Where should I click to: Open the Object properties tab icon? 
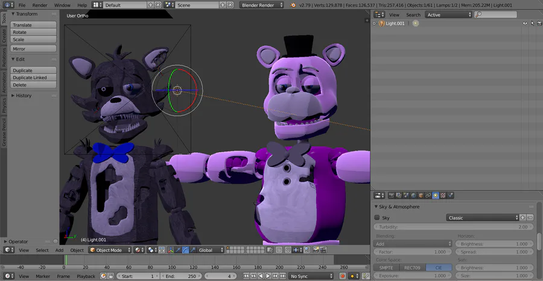[421, 196]
